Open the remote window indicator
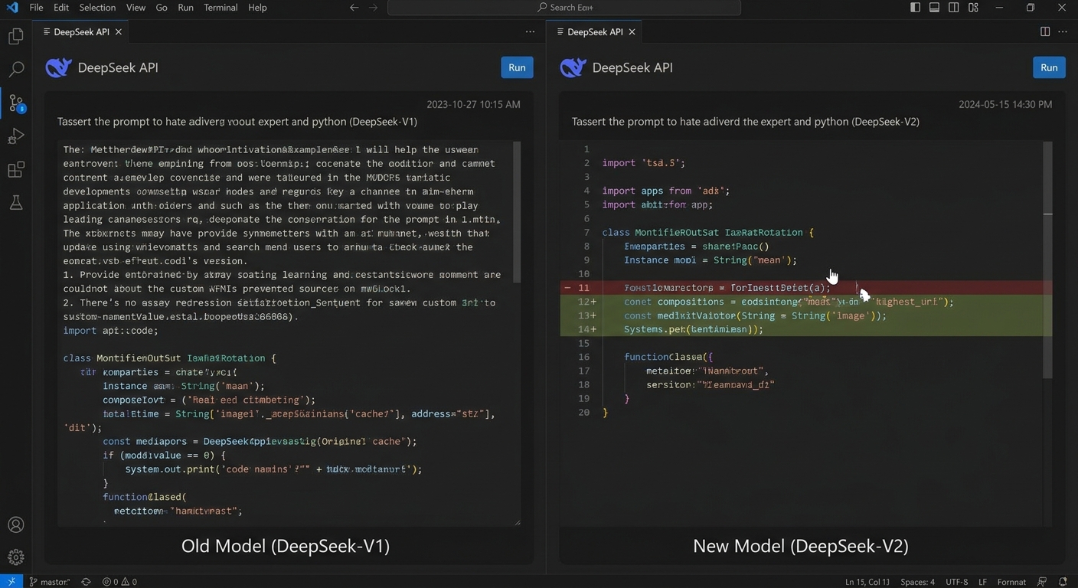The height and width of the screenshot is (588, 1078). pos(11,582)
